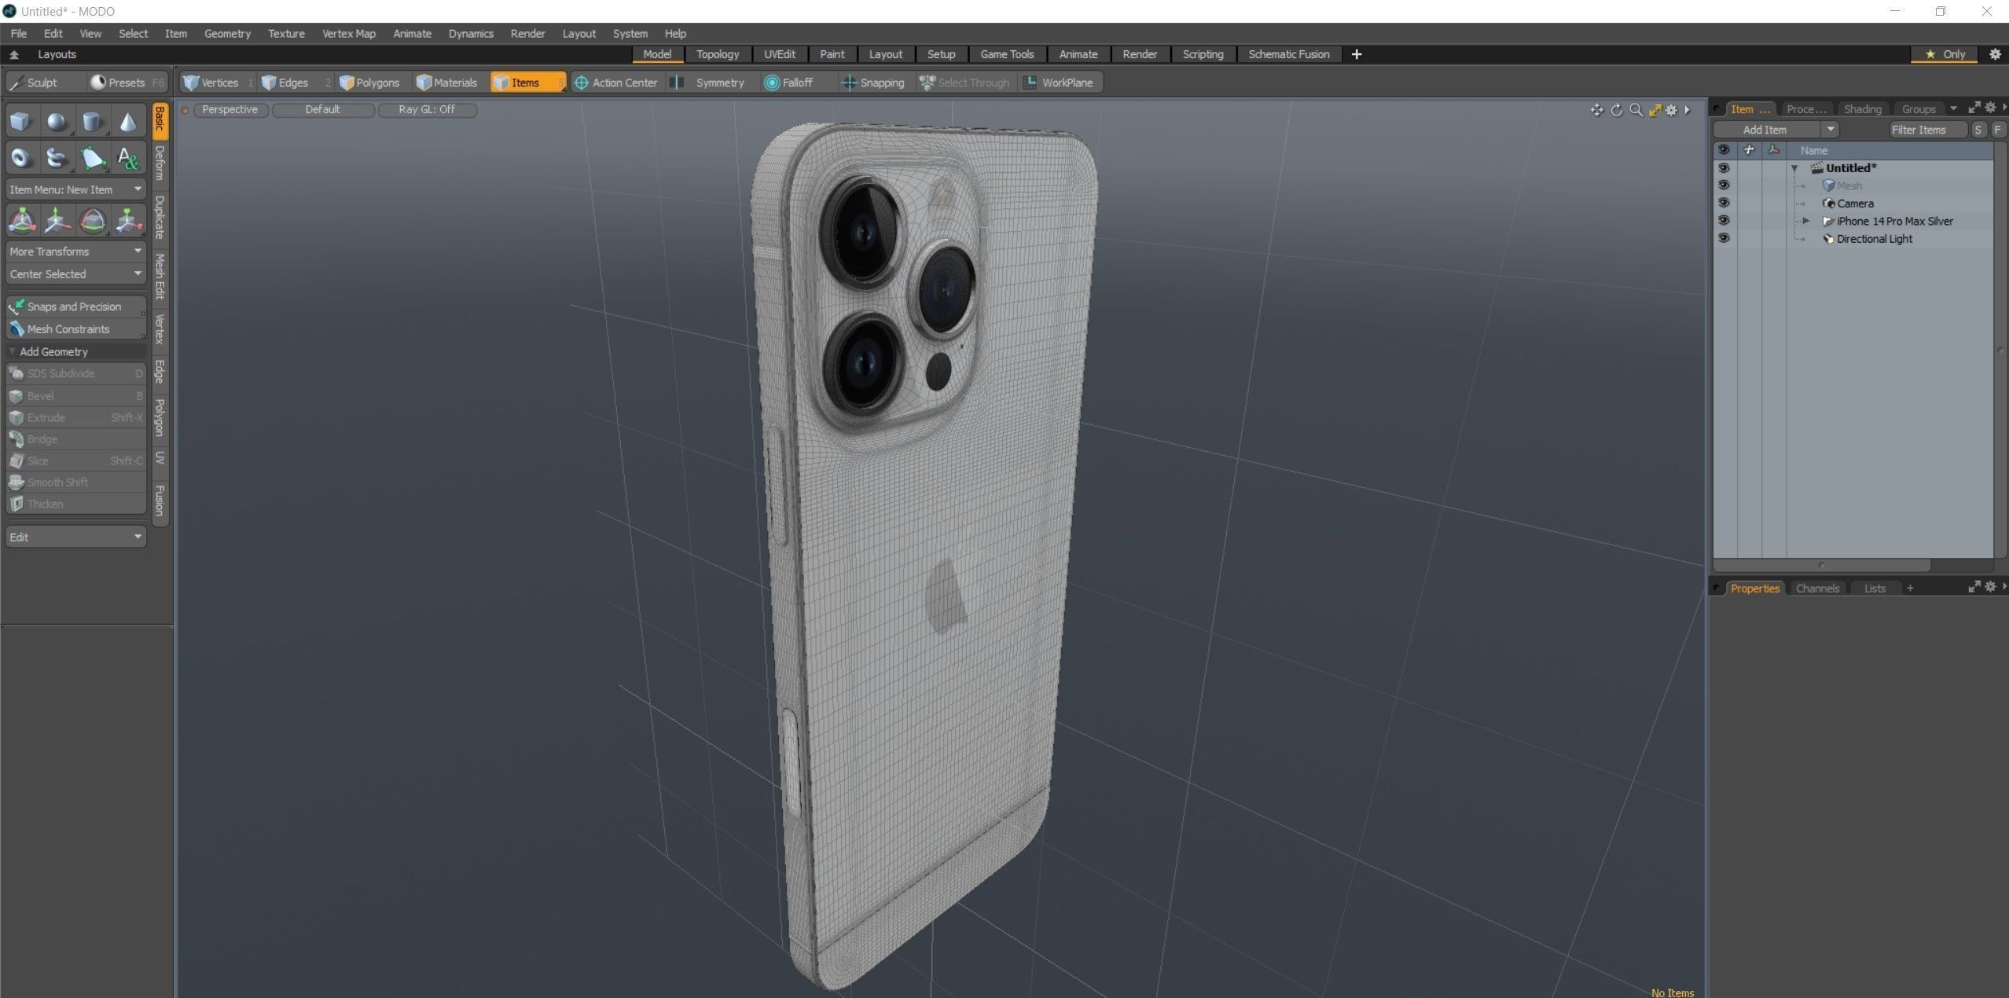The width and height of the screenshot is (2009, 998).
Task: Click the viewport zoom magnifier icon
Action: coord(1636,110)
